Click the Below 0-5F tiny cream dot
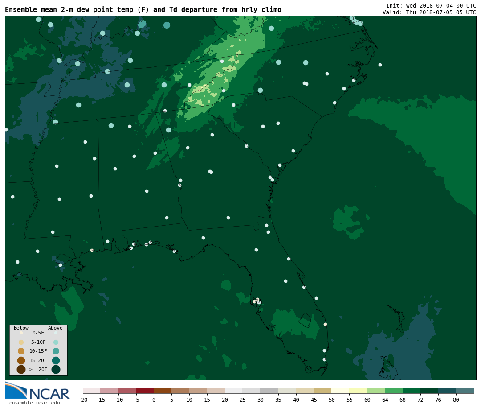Image resolution: width=481 pixels, height=408 pixels. coord(21,333)
